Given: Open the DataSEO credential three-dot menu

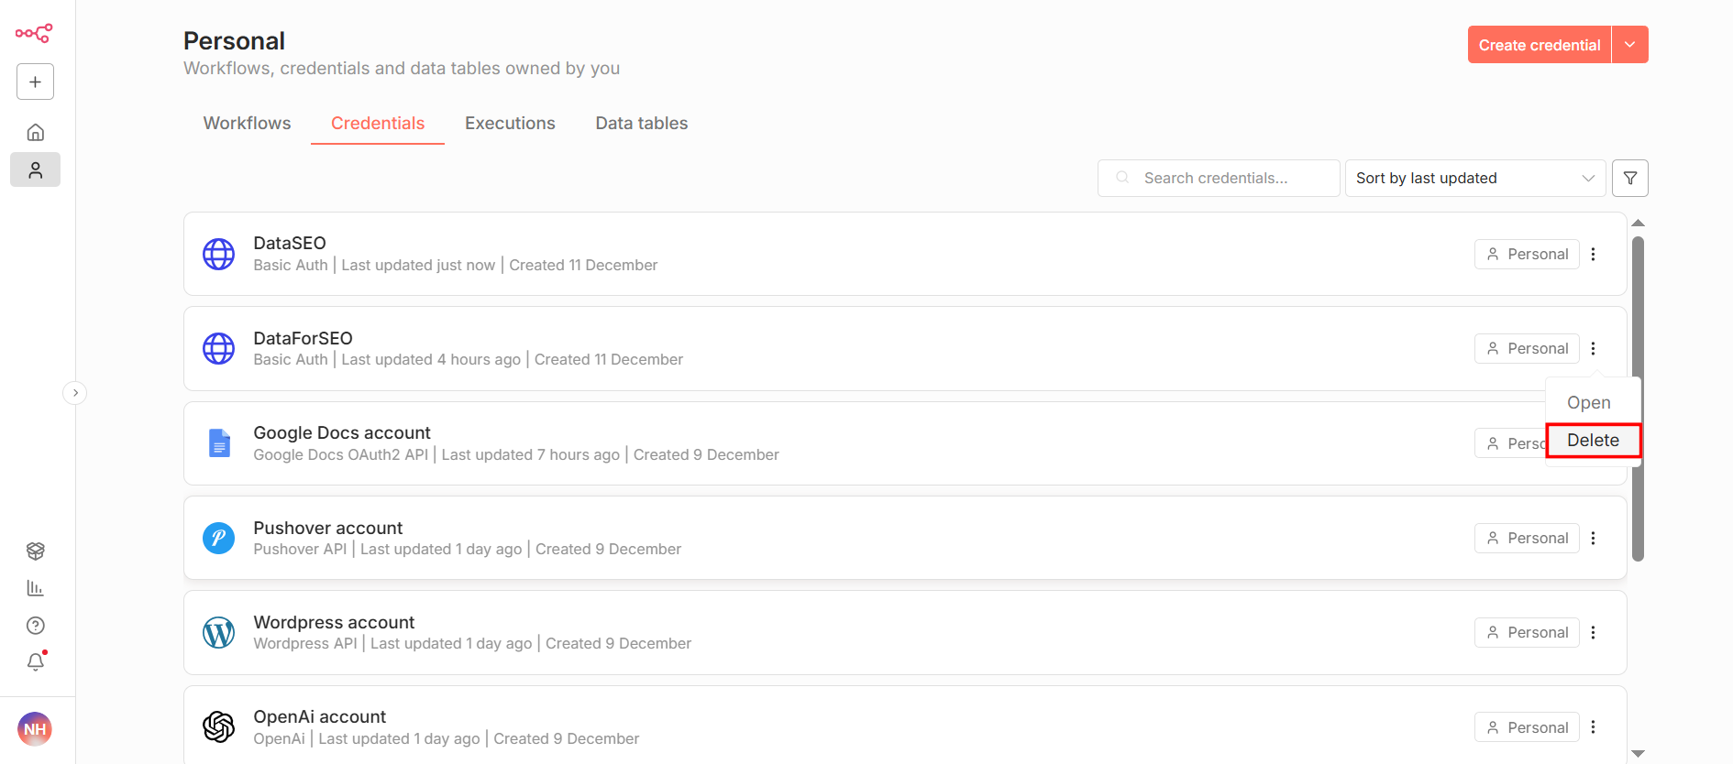Looking at the screenshot, I should tap(1593, 255).
